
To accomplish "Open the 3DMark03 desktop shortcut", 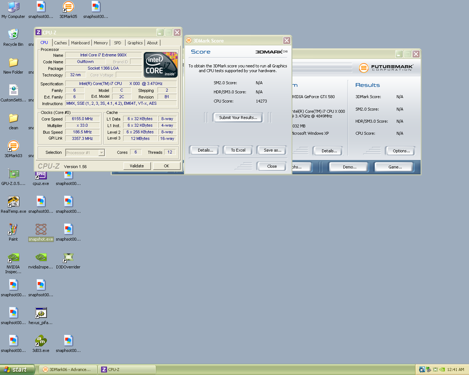I will click(14, 146).
